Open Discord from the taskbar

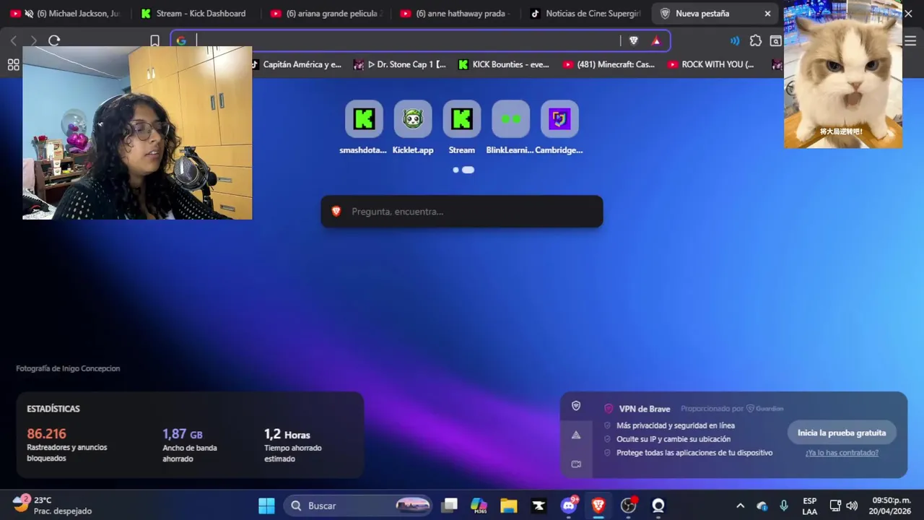coord(569,506)
